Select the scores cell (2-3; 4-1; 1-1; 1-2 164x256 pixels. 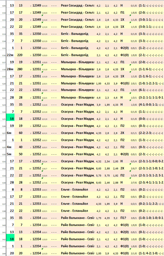[x=151, y=182]
